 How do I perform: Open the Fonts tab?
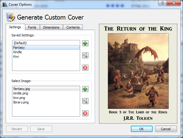32,27
